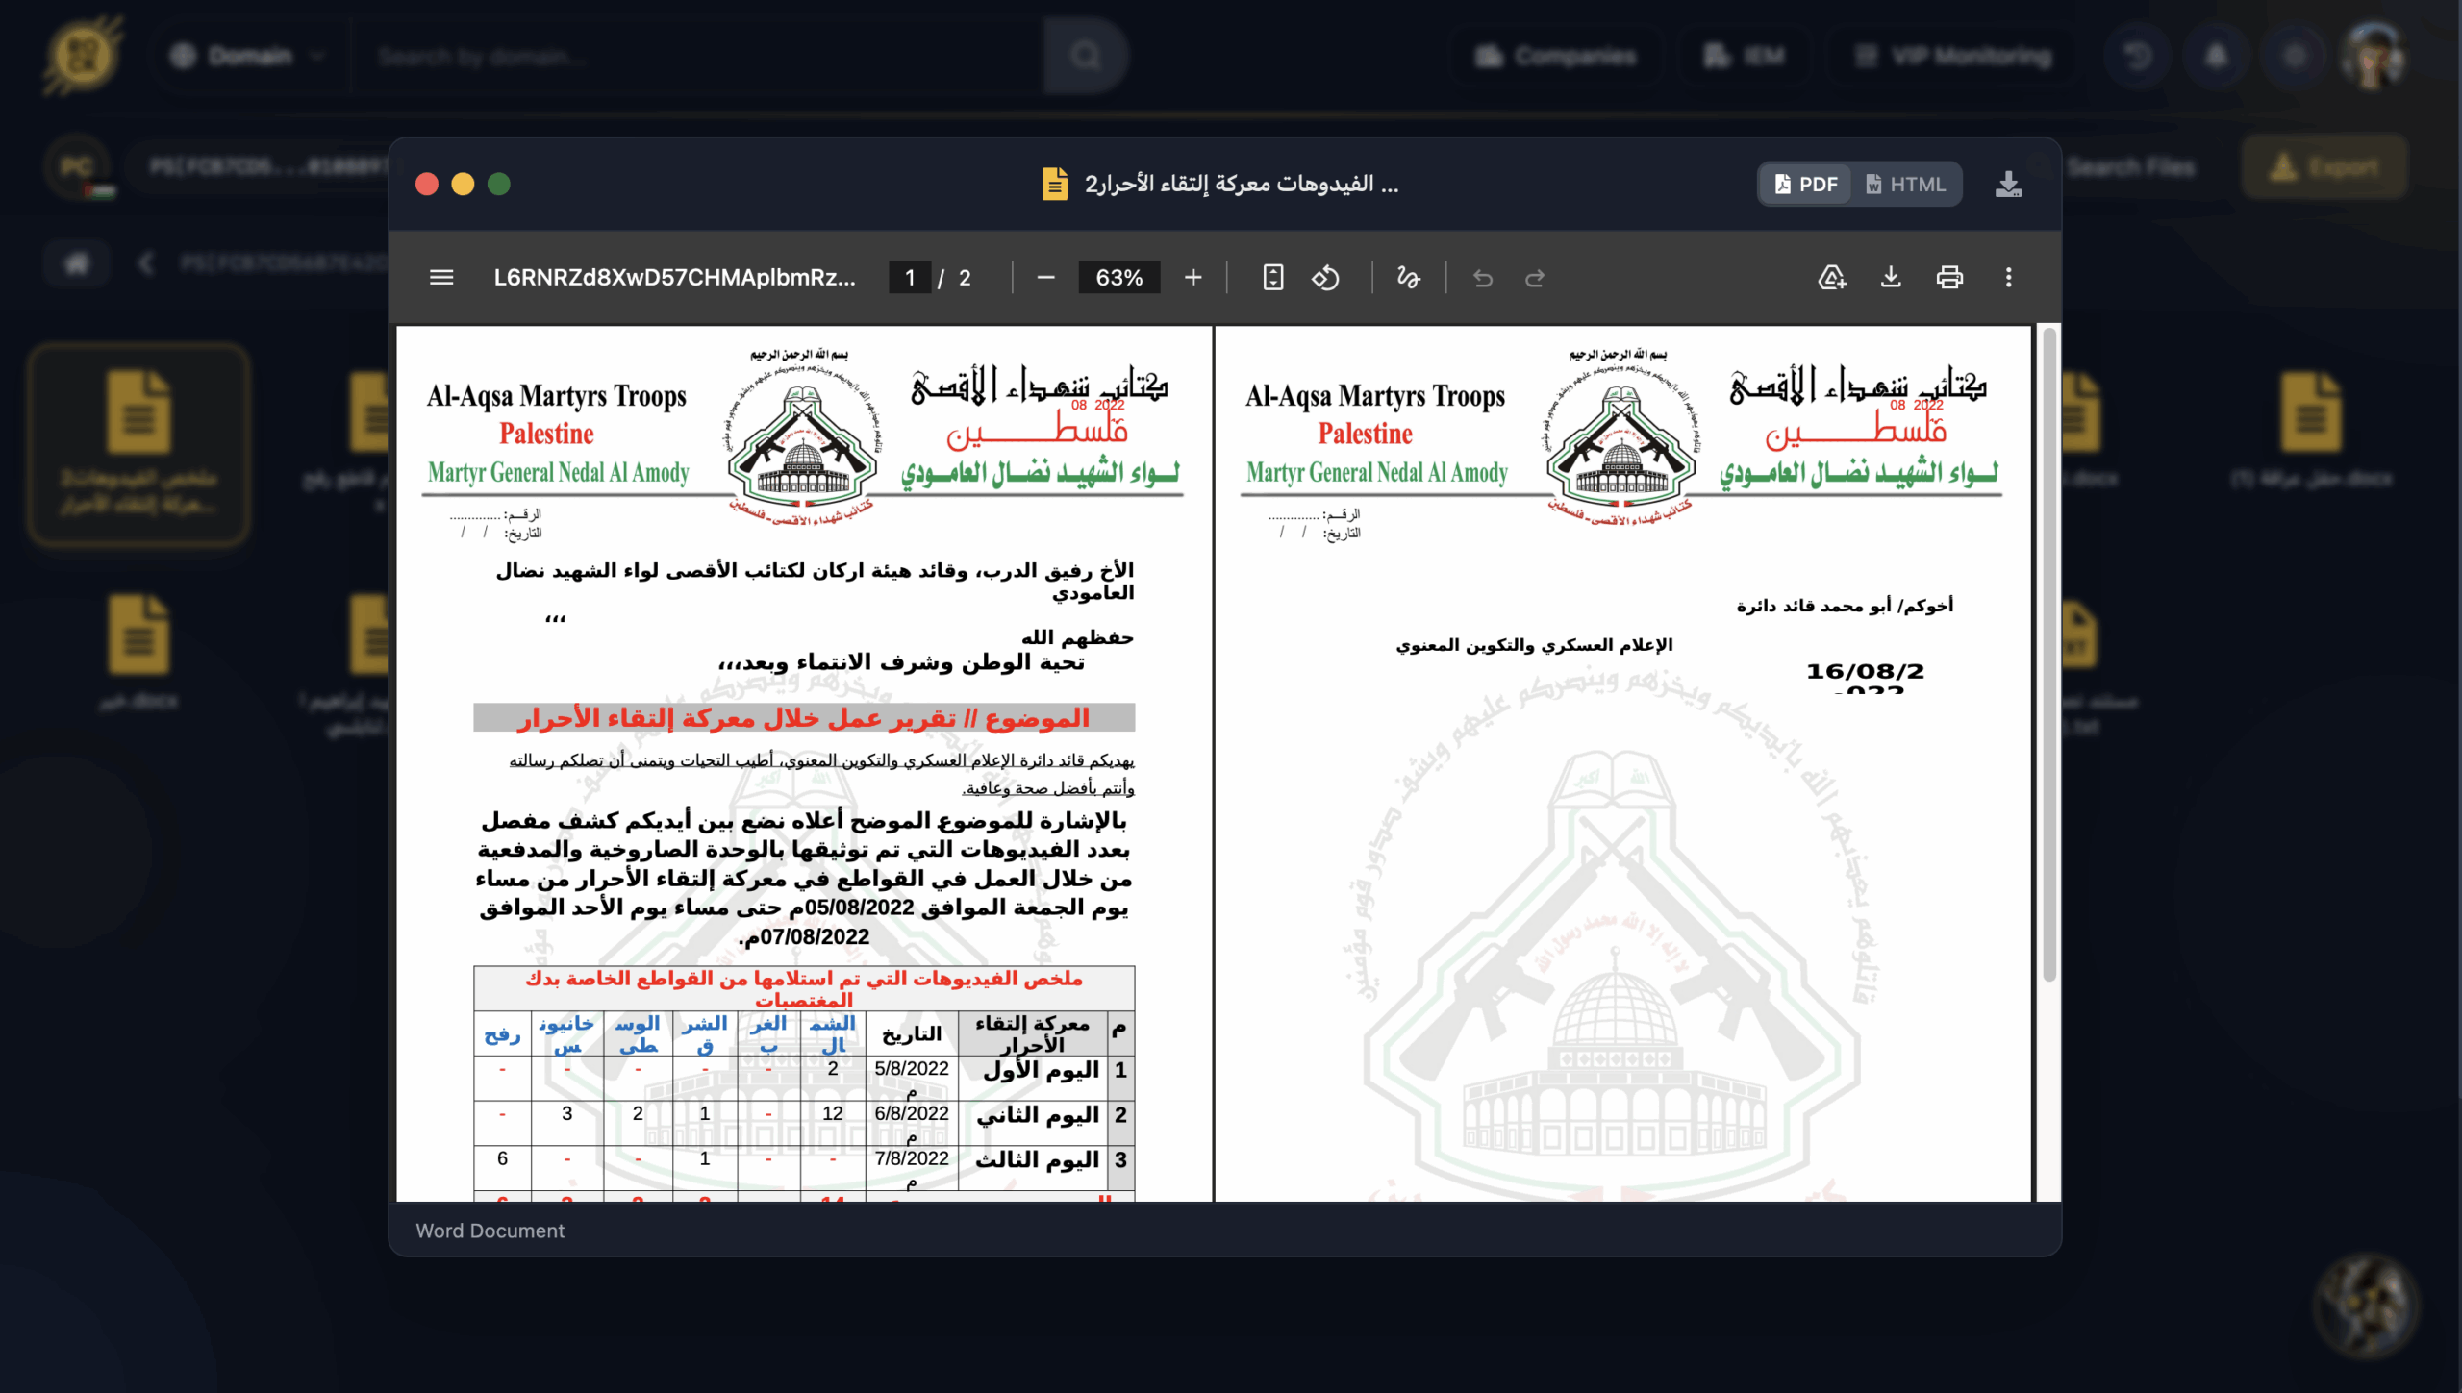The height and width of the screenshot is (1393, 2462).
Task: Zoom out with the minus button
Action: [1046, 278]
